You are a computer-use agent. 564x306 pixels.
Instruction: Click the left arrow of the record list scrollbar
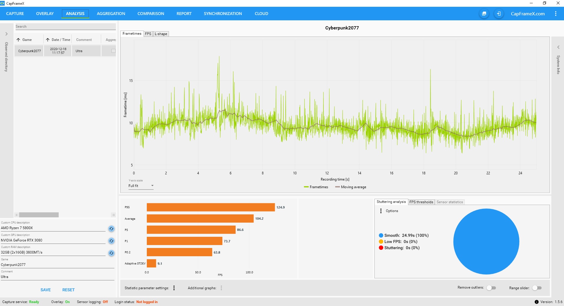[x=17, y=215]
